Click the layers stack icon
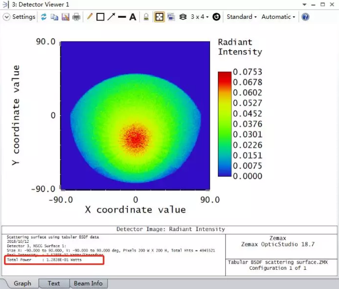Viewport: 339px width, 289px height. [183, 17]
